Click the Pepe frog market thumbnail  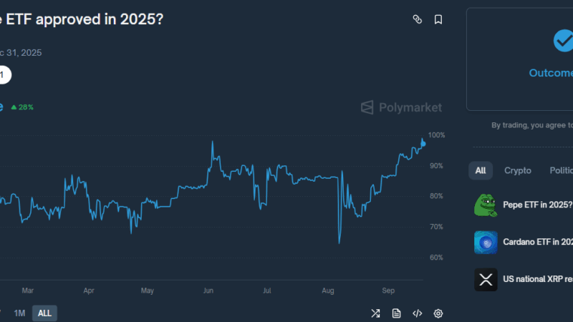(x=486, y=205)
